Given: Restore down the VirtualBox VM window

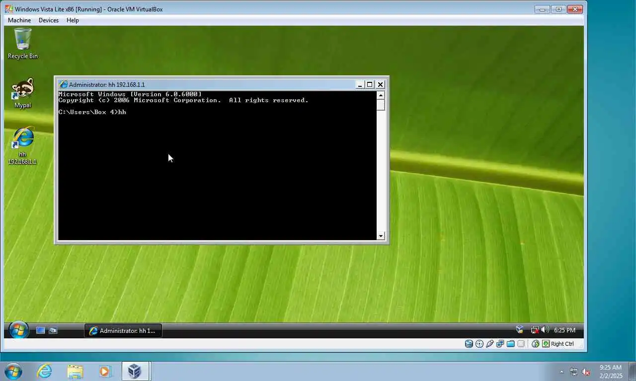Looking at the screenshot, I should (x=558, y=9).
